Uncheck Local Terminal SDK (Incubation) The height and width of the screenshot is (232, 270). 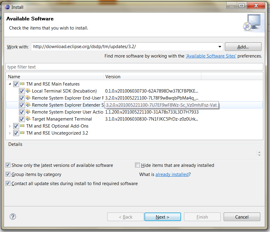pos(22,91)
